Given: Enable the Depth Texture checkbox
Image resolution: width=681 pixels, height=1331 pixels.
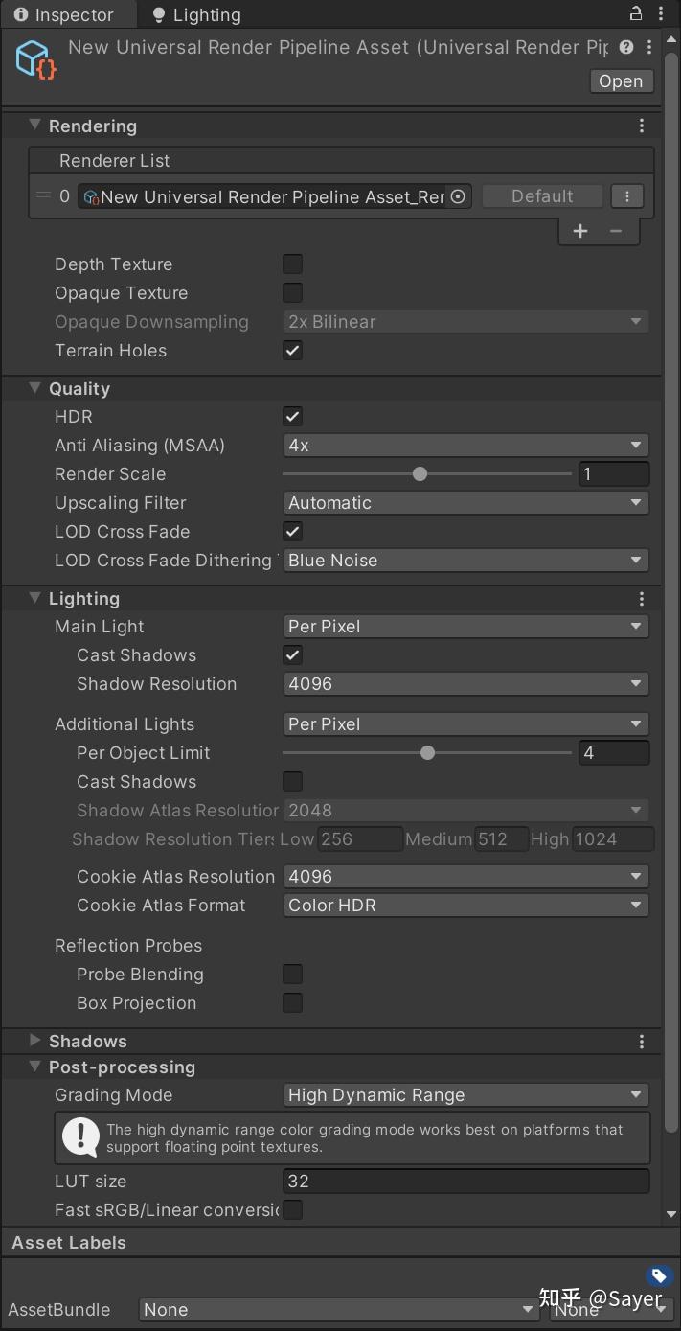Looking at the screenshot, I should [293, 264].
